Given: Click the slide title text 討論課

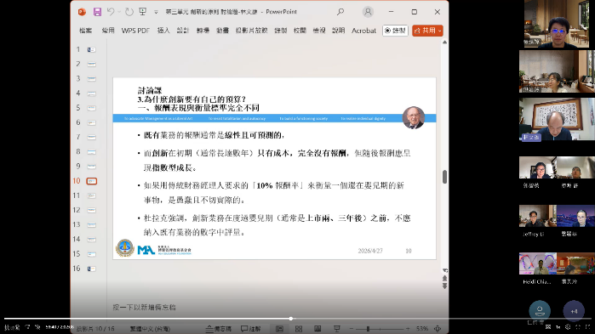Looking at the screenshot, I should [x=150, y=90].
